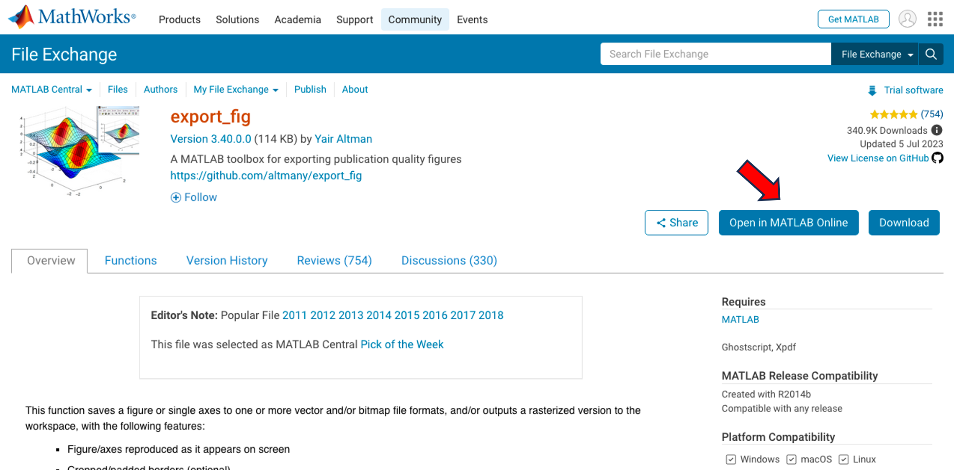Toggle the Windows platform checkbox
Screen dimensions: 954x470
[x=731, y=460]
